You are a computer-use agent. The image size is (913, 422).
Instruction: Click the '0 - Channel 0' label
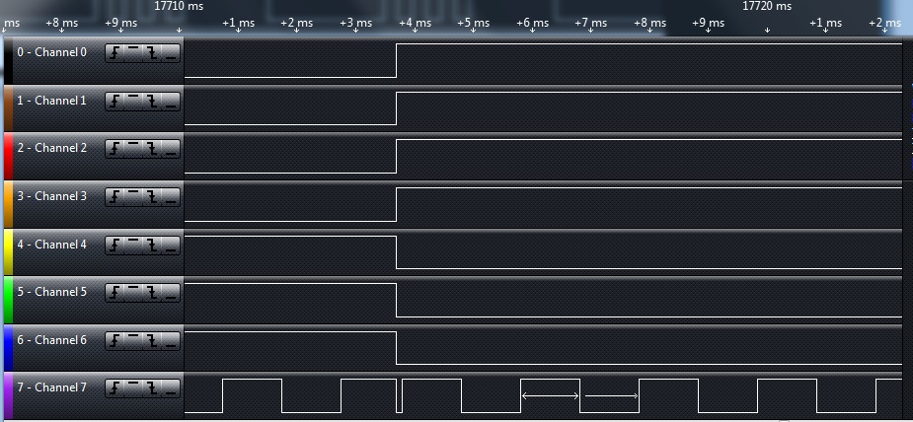pyautogui.click(x=52, y=52)
